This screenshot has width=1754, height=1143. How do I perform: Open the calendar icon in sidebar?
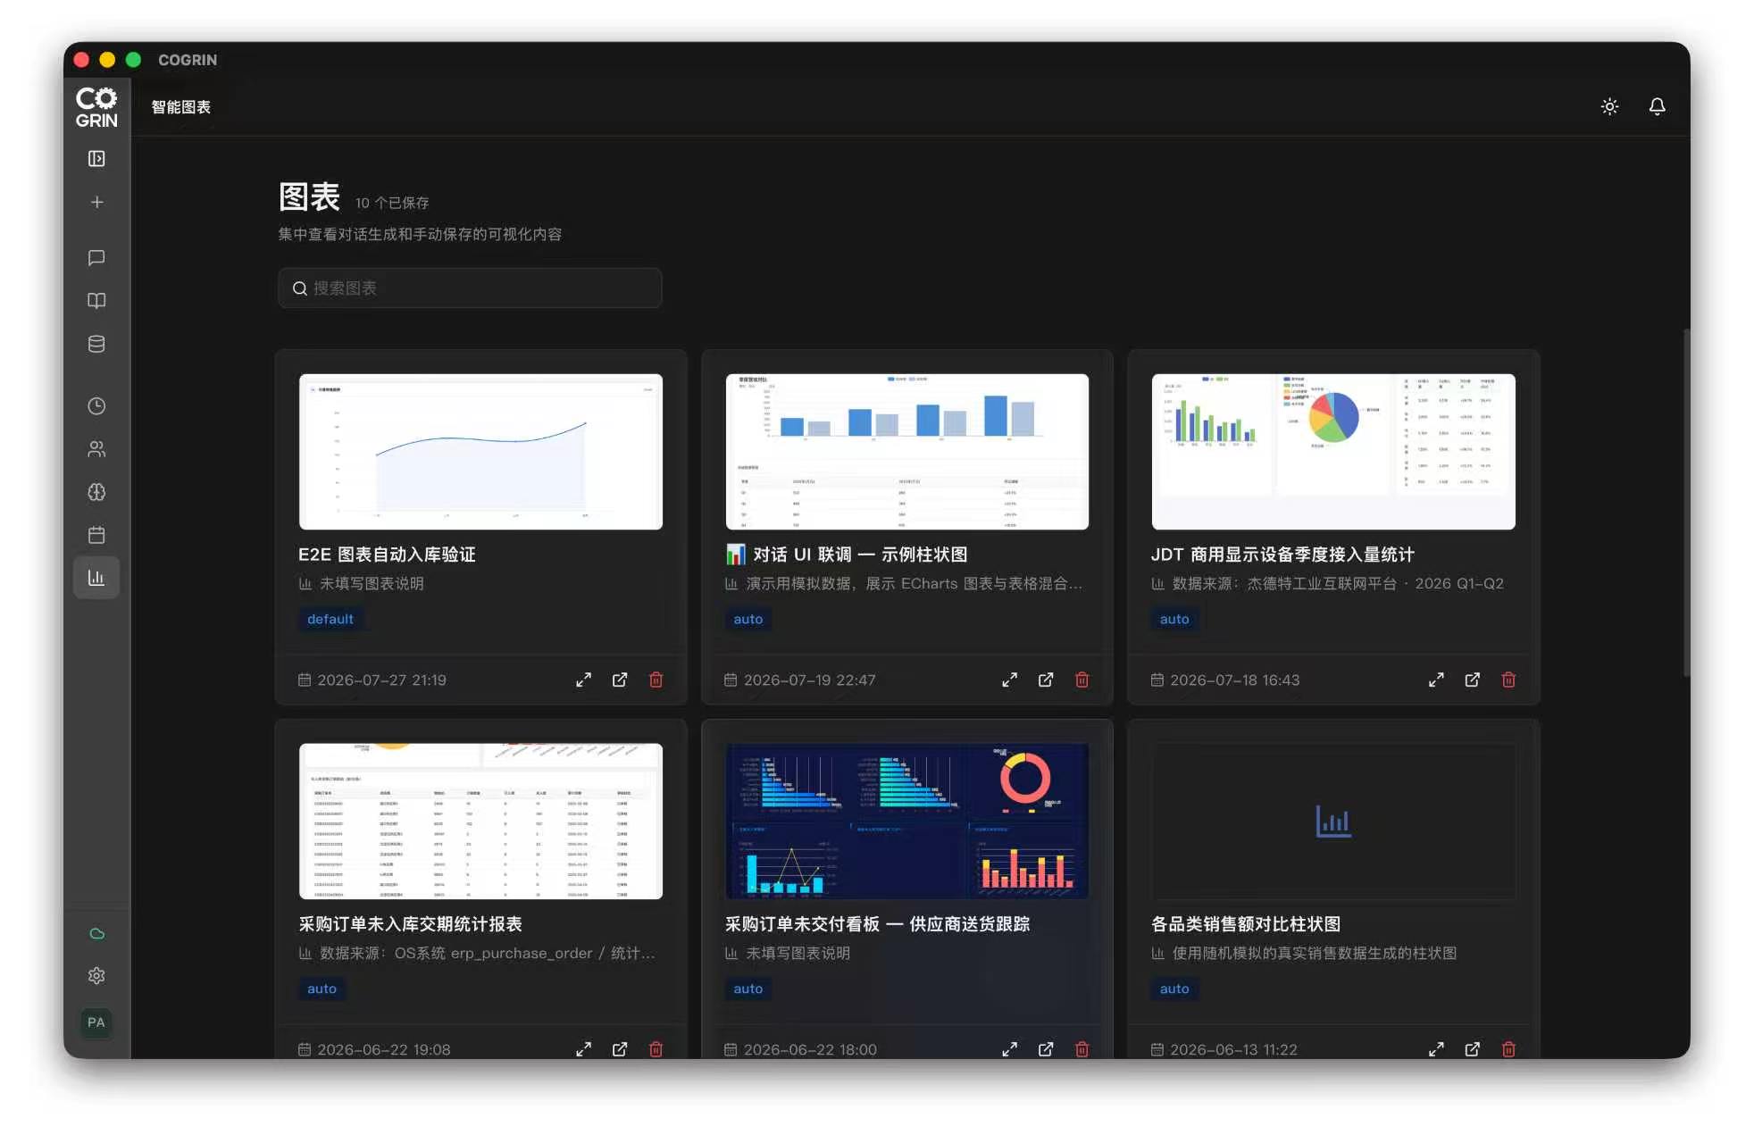coord(96,535)
